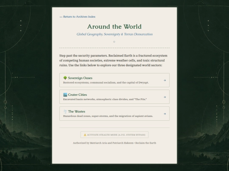The height and width of the screenshot is (171, 229).
Task: Click the back arrow before Return to Archives Index
Action: click(61, 17)
